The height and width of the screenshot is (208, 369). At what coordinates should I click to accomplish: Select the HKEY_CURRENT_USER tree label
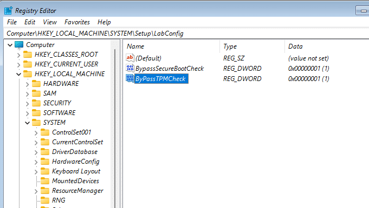[66, 64]
